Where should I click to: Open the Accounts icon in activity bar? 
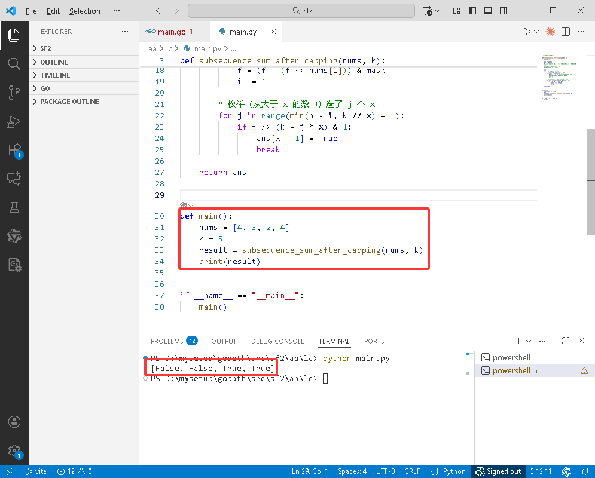tap(14, 422)
